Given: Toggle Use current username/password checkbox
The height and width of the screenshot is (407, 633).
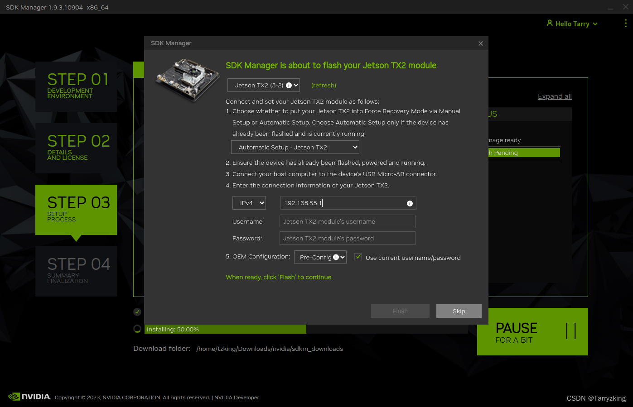Looking at the screenshot, I should pyautogui.click(x=358, y=257).
